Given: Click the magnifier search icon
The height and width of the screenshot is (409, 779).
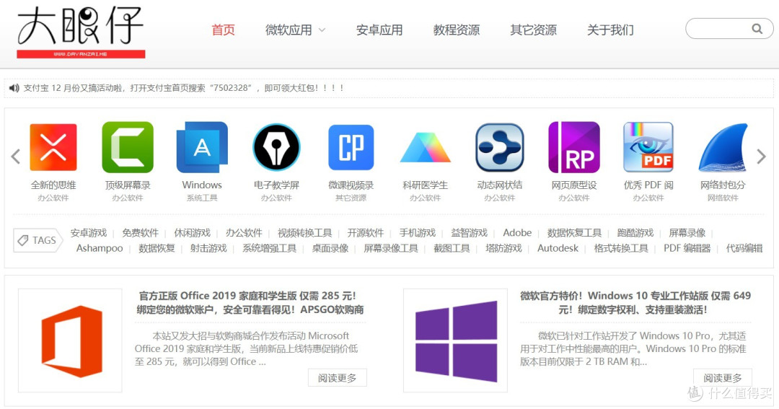Looking at the screenshot, I should point(757,29).
